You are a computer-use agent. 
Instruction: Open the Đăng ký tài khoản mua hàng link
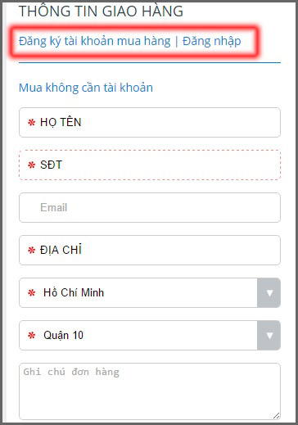tap(95, 42)
